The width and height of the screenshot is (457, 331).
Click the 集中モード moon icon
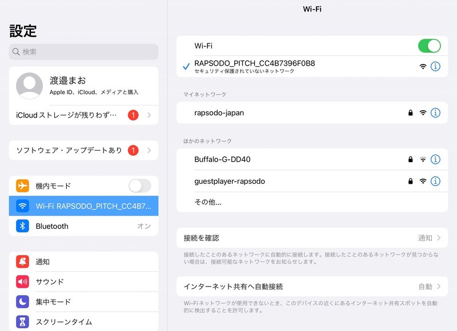pos(22,301)
